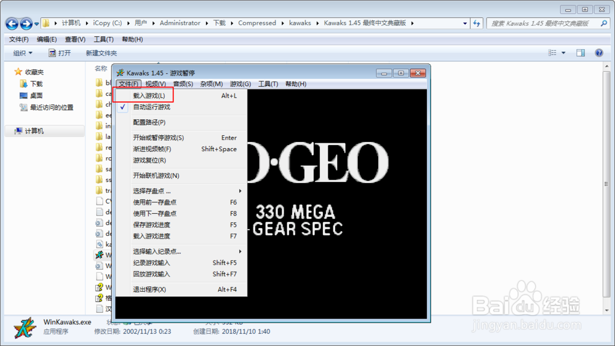
Task: Click the Explorer forward navigation arrow
Action: tap(26, 24)
